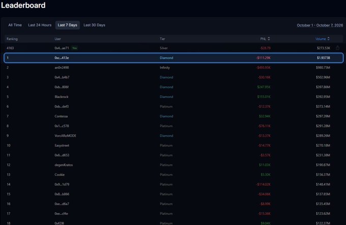
Task: Click the Tier column header
Action: [x=162, y=39]
